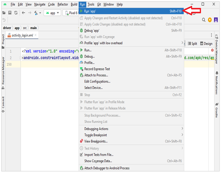
Task: Open the build hammer dropdown arrow
Action: 40,13
